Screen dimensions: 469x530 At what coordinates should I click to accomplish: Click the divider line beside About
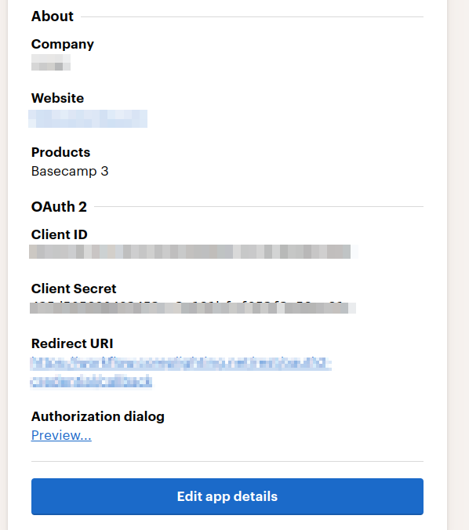pos(253,16)
